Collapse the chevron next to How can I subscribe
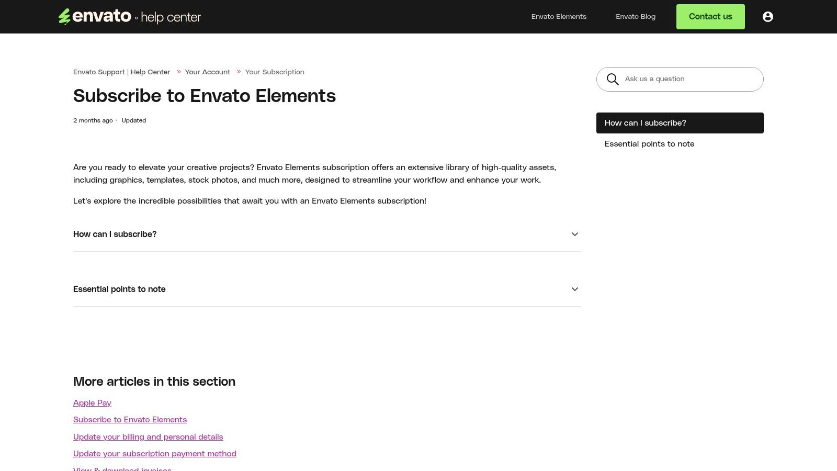 tap(574, 234)
